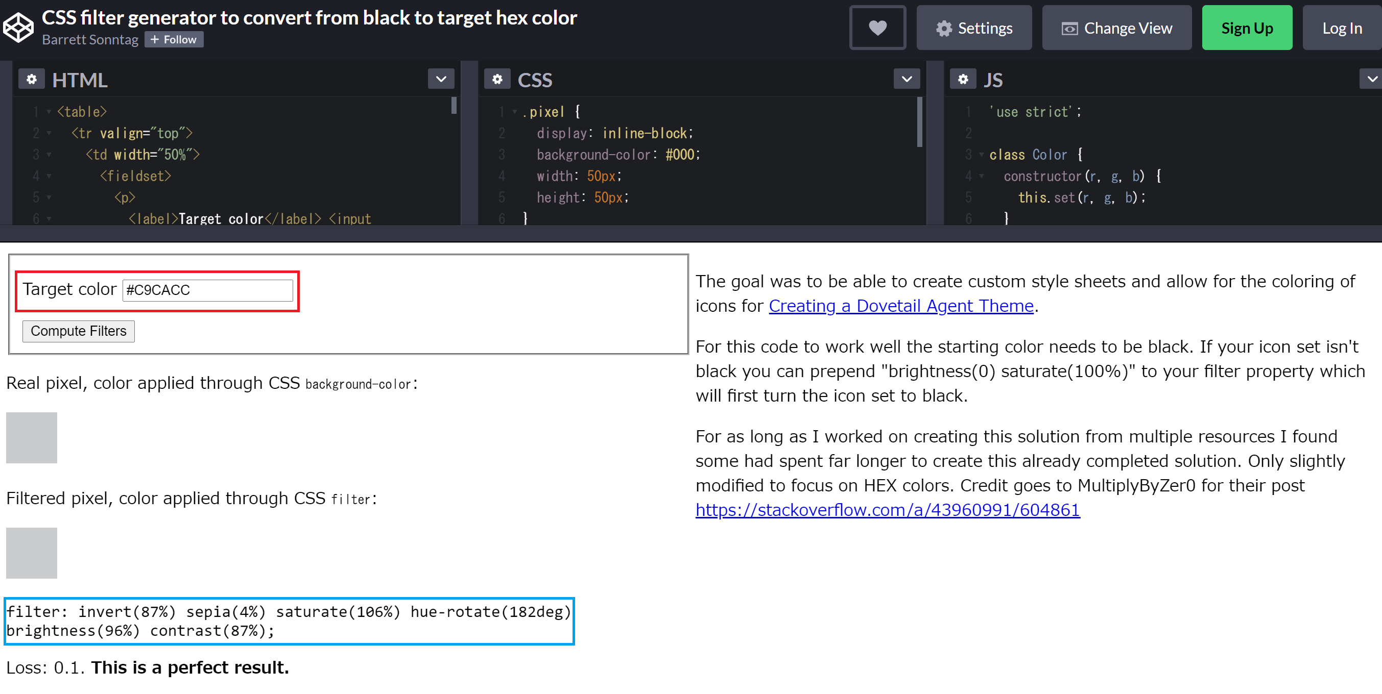Open the stackoverflow.com answer link
Screen dimensions: 1382x694
coord(887,510)
